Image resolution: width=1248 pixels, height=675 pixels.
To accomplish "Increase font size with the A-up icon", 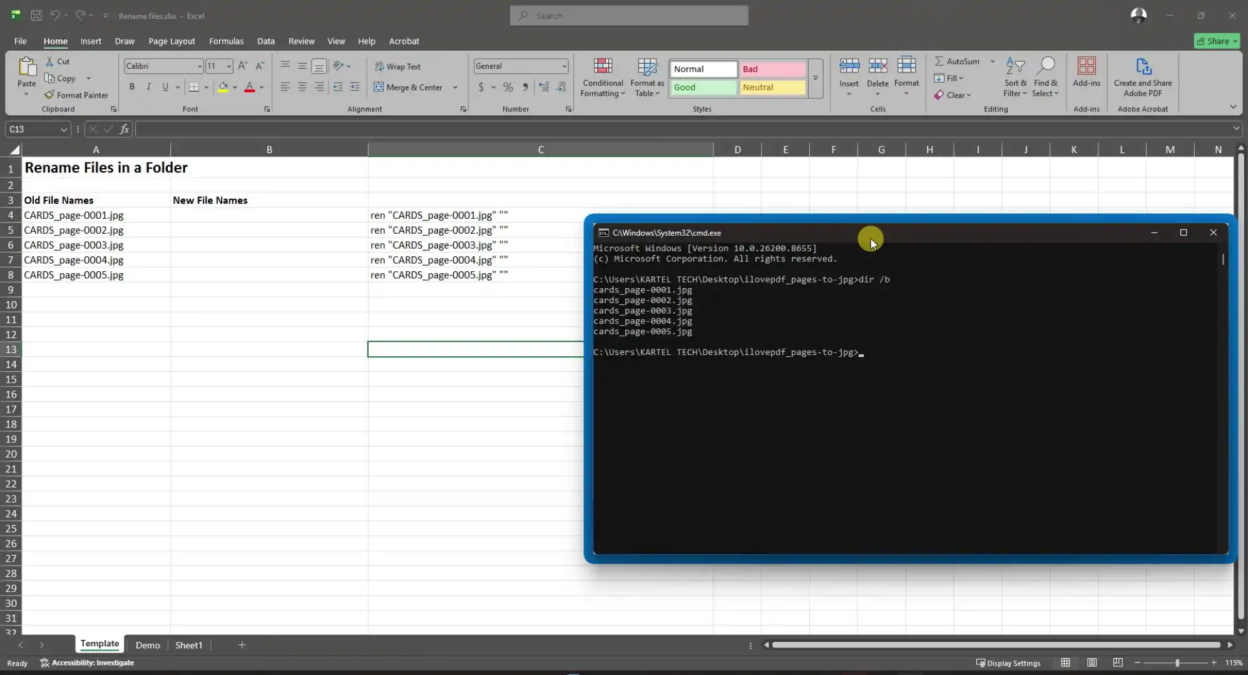I will (x=243, y=66).
